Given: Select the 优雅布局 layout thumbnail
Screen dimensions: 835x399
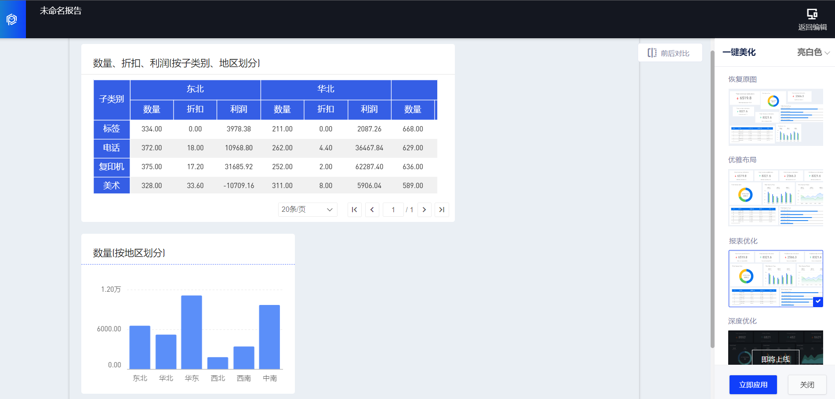Looking at the screenshot, I should [x=776, y=198].
